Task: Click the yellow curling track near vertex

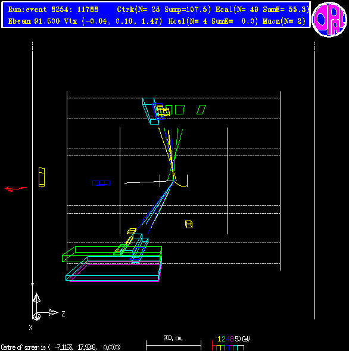Action: coord(180,182)
